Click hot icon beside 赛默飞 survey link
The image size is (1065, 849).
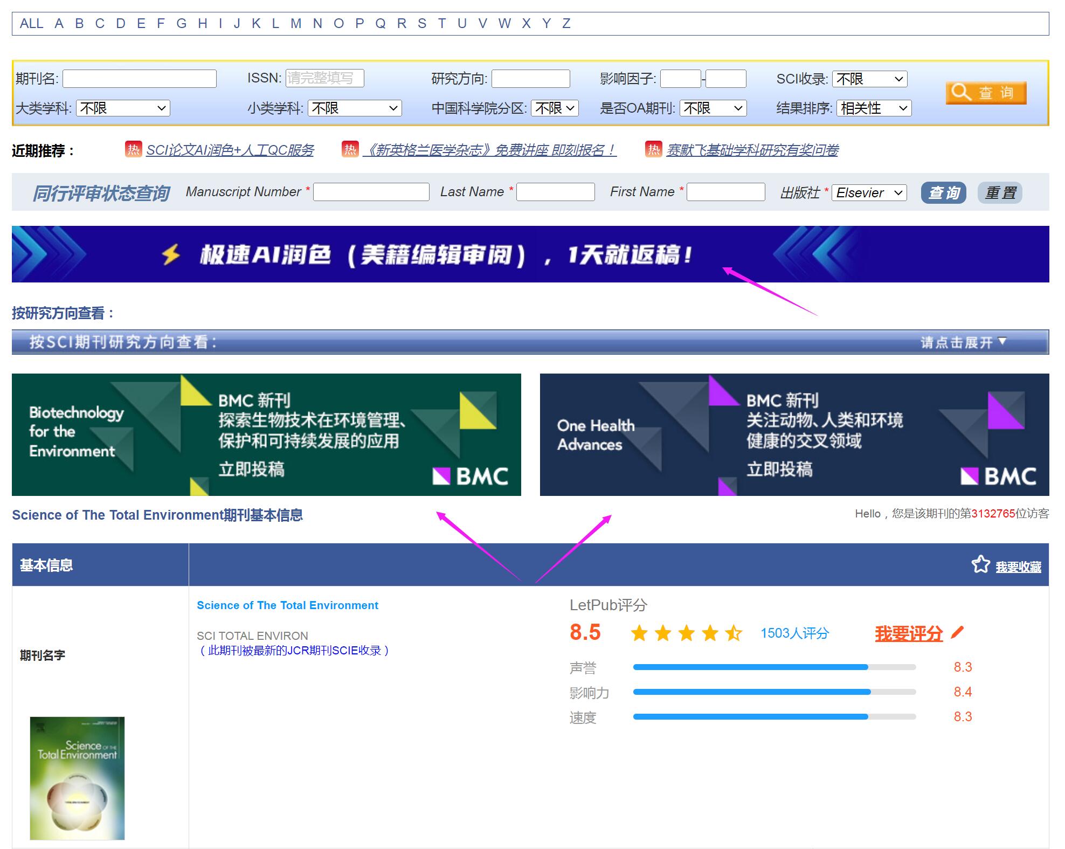[x=653, y=149]
